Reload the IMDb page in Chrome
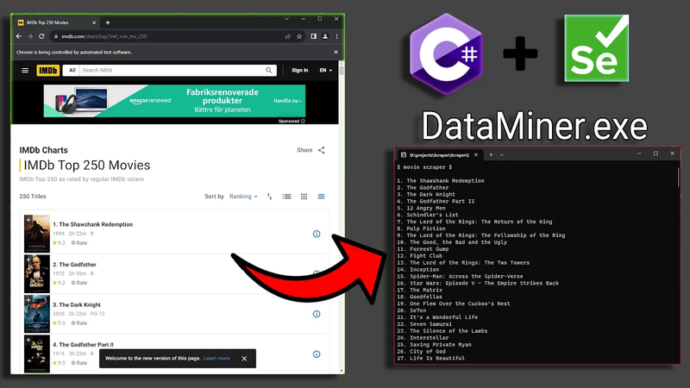This screenshot has height=388, width=690. [41, 36]
